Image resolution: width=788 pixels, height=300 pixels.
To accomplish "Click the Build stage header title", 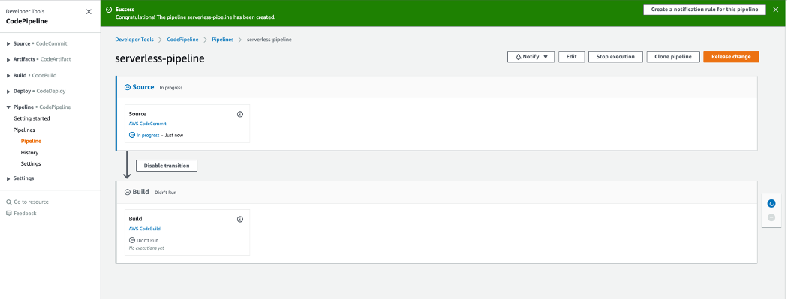I will [141, 192].
